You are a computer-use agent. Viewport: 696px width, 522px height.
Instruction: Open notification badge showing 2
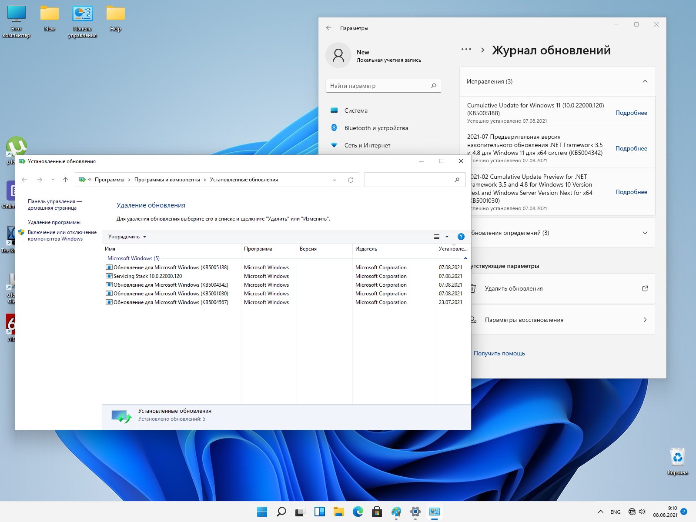click(x=684, y=512)
